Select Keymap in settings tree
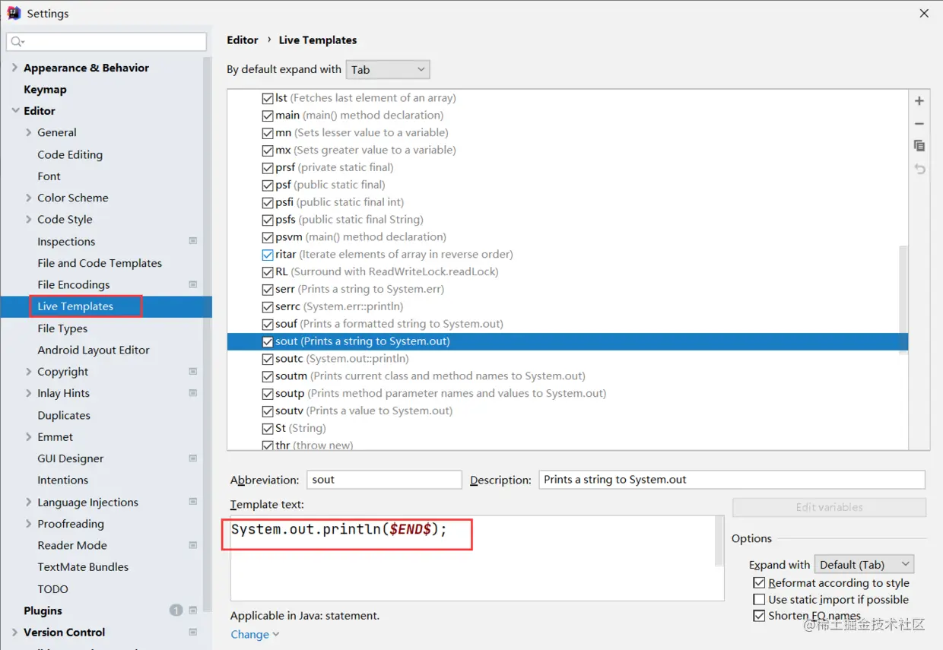943x650 pixels. coord(45,89)
